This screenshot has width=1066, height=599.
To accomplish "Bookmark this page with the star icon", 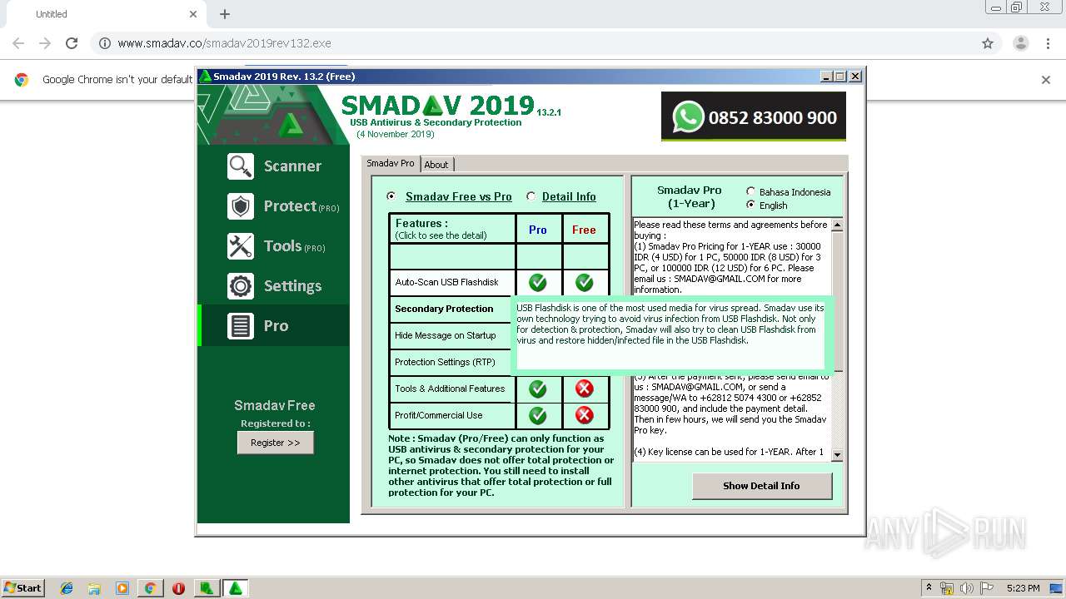I will click(988, 43).
